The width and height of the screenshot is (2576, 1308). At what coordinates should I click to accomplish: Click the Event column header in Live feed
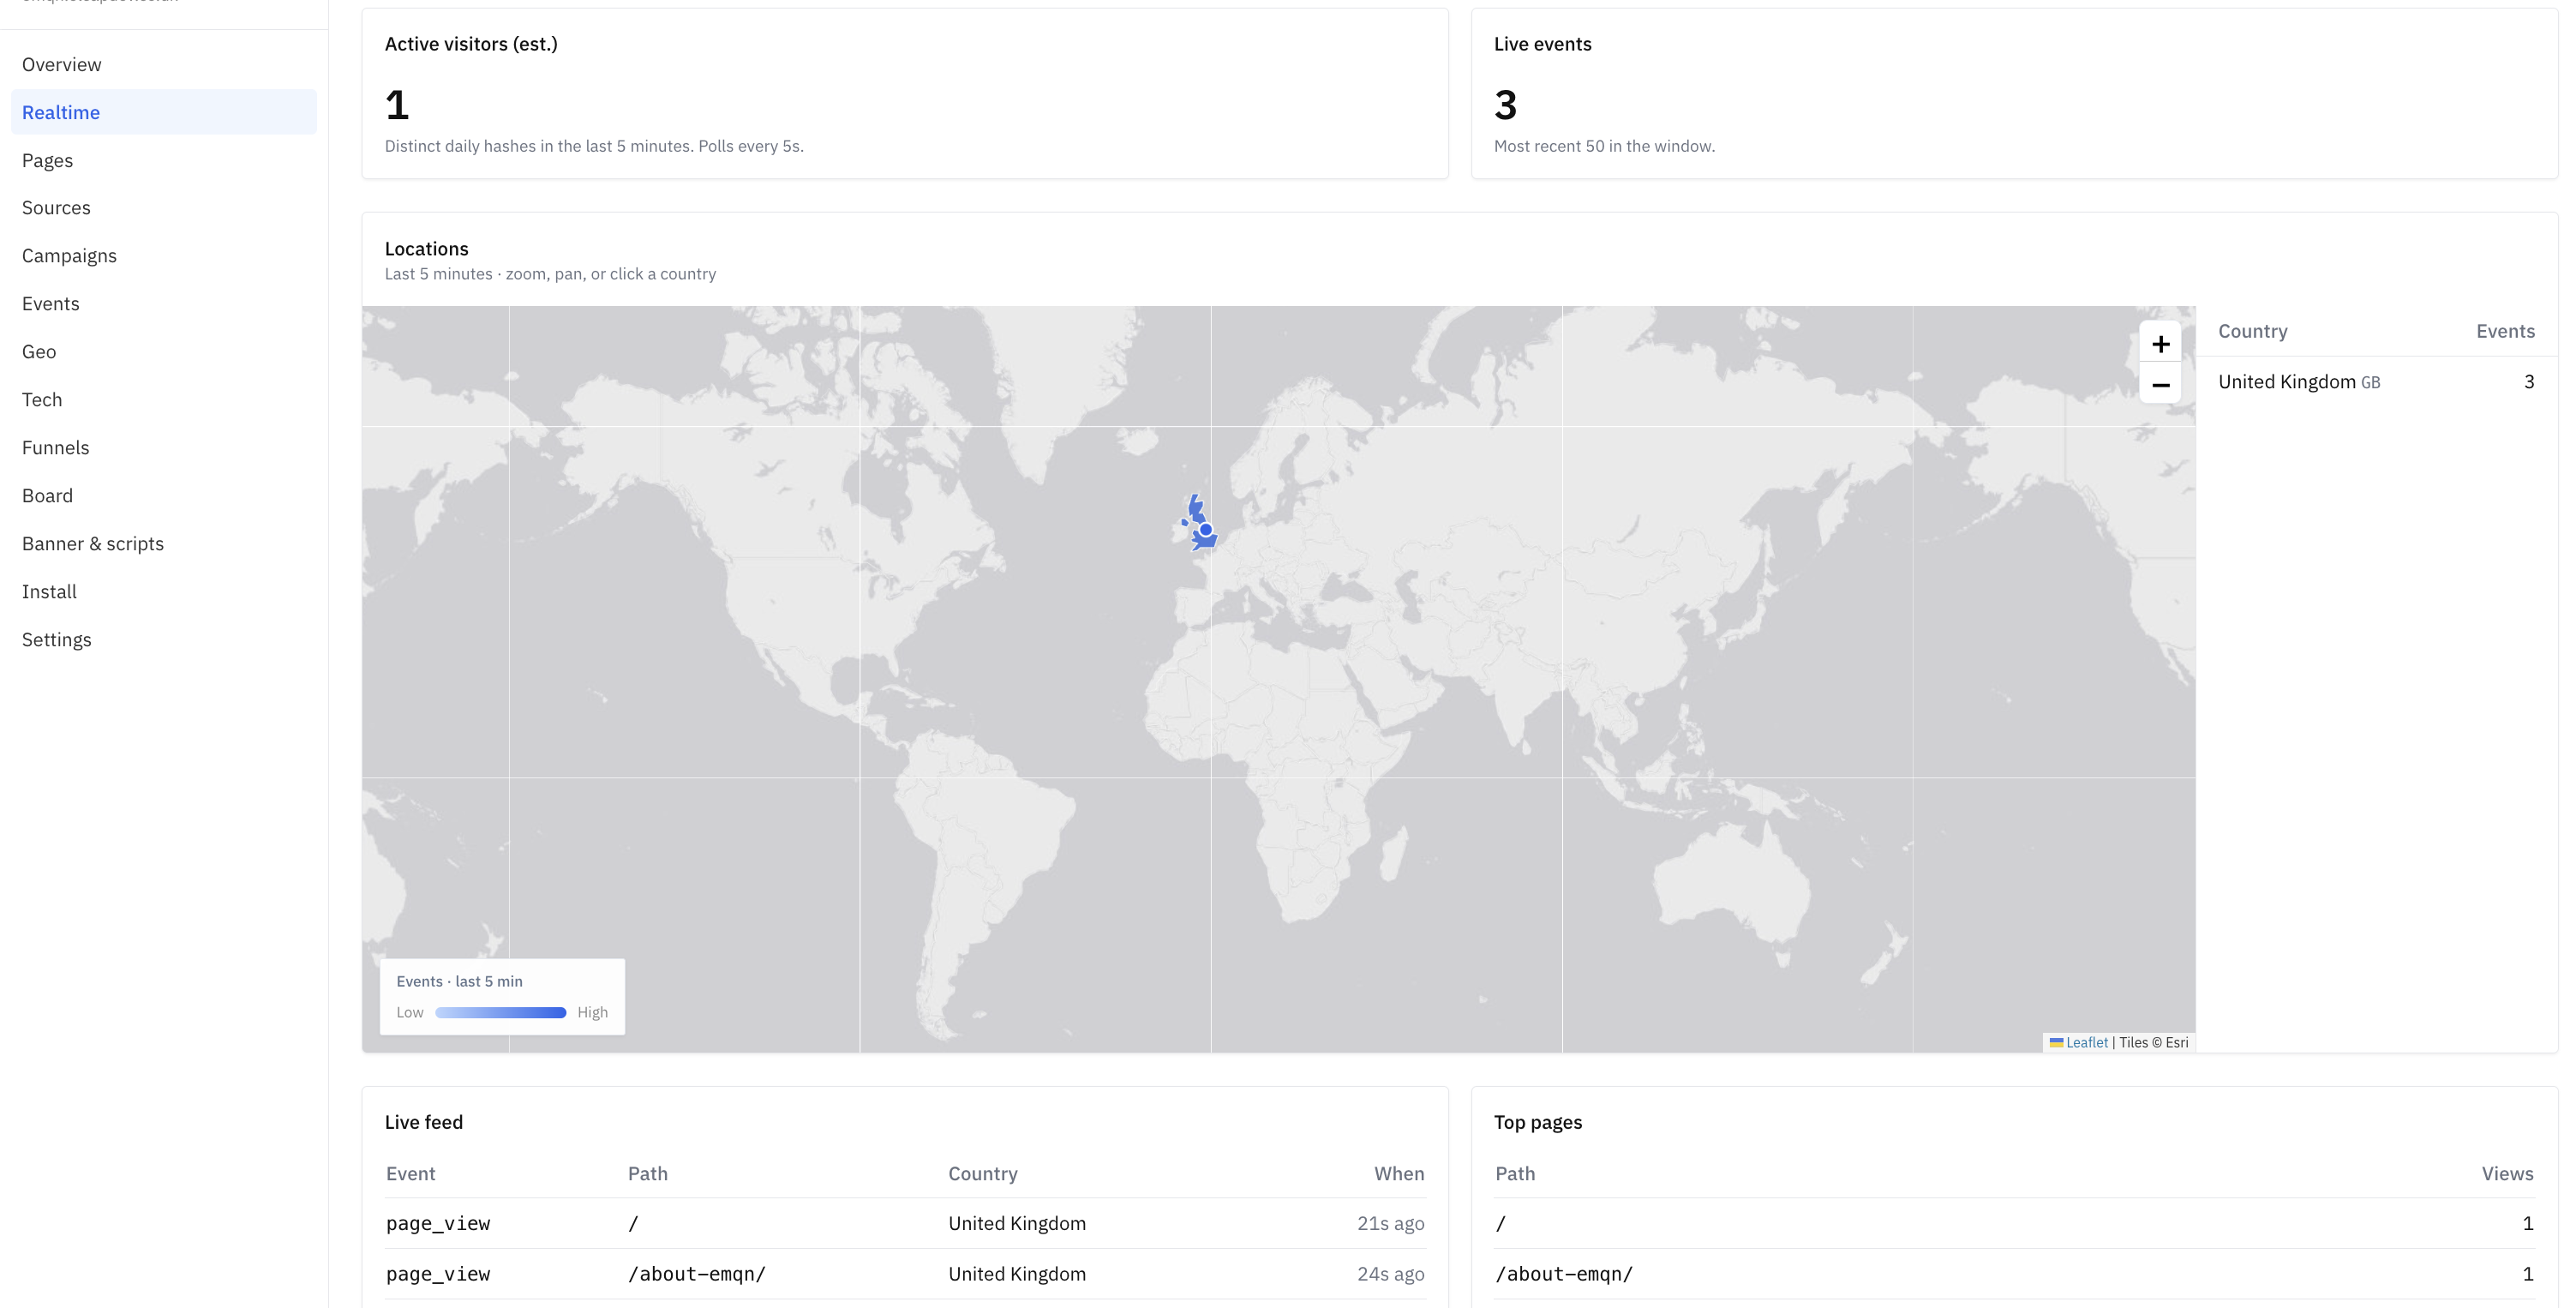pos(410,1173)
